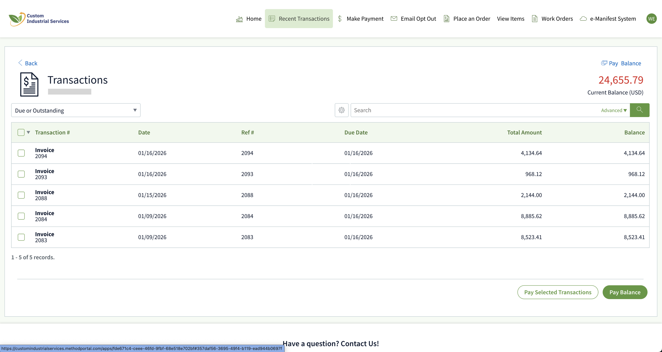Click the settings gear next to Search
Screen dimensions: 662x352
pos(341,110)
